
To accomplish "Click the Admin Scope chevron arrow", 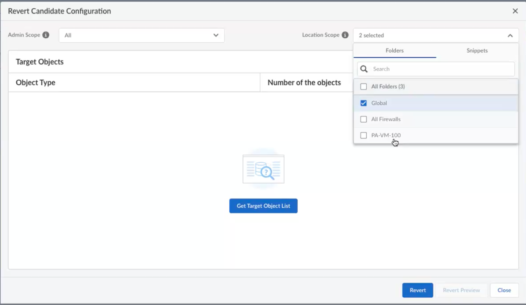I will 216,35.
